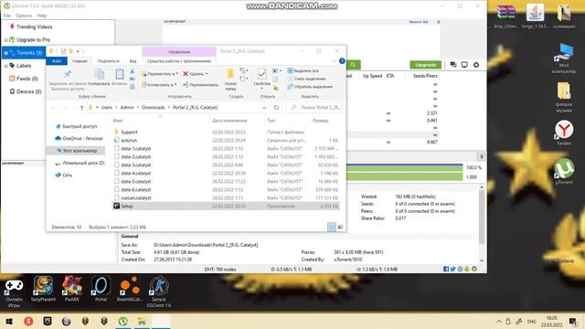Open the Копировать в dropdown
This screenshot has width=585, height=329.
coord(159,85)
